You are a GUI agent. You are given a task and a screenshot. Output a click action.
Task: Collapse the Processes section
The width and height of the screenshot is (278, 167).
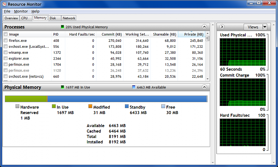204,27
